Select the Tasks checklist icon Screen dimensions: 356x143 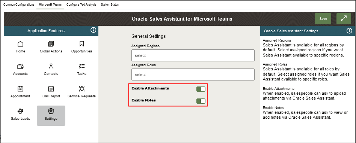82,66
